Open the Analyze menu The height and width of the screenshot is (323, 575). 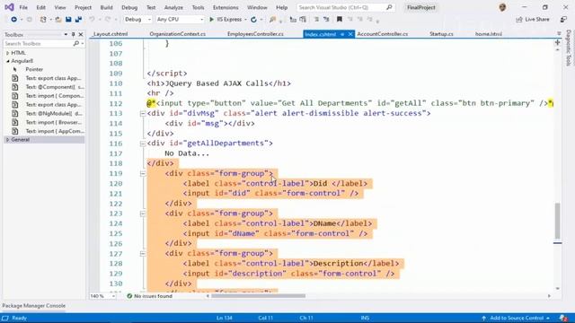tap(173, 7)
